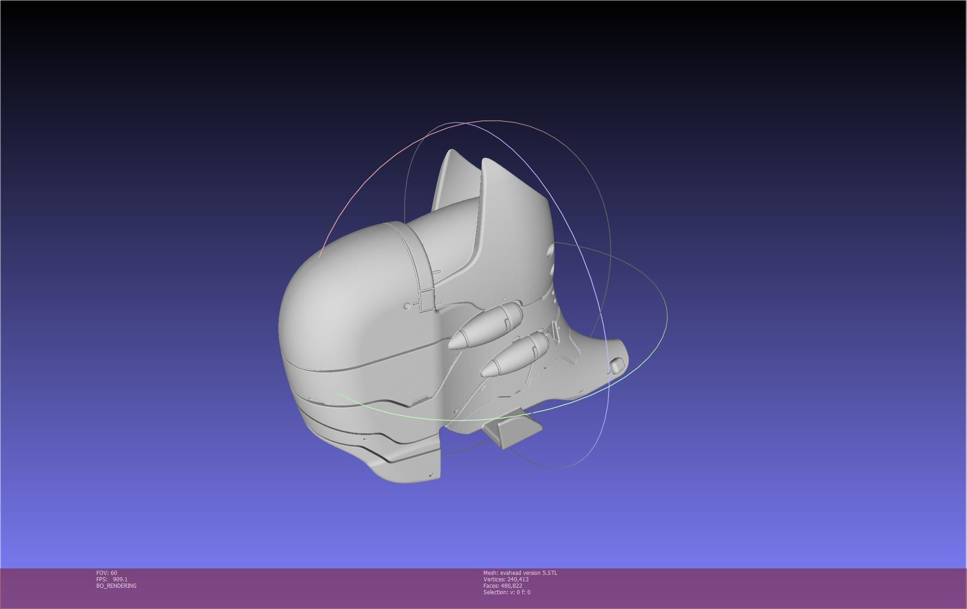
Task: Click the 'FPS: 909.1' readout
Action: click(112, 579)
